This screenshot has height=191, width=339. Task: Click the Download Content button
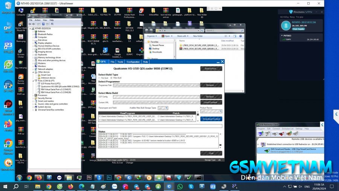pyautogui.click(x=211, y=119)
